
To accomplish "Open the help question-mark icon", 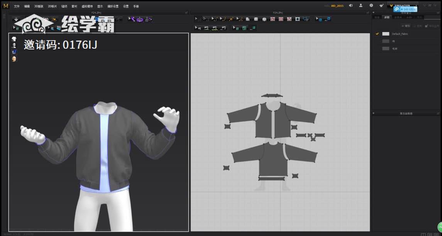I will [x=371, y=5].
